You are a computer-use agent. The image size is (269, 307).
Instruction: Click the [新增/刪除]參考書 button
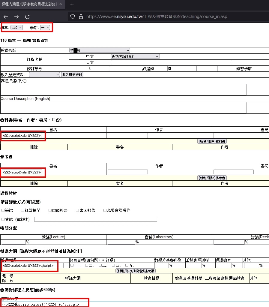(212, 178)
